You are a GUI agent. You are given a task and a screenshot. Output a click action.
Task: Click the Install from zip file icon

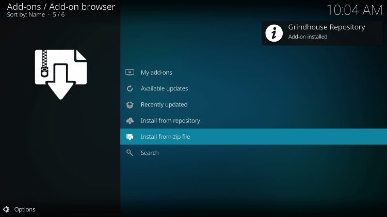click(130, 137)
